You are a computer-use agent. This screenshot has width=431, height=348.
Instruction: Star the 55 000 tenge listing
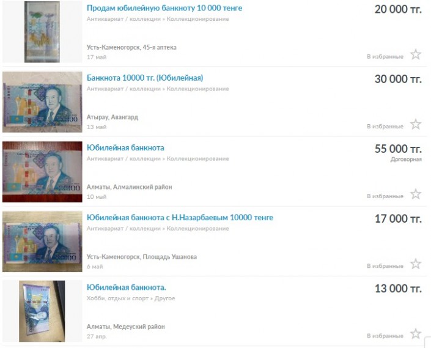coord(416,194)
